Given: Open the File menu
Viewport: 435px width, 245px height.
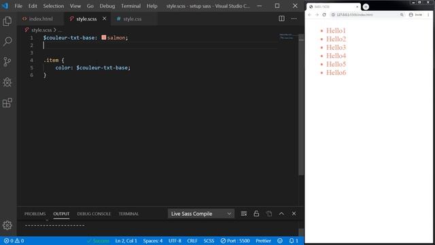Looking at the screenshot, I should [18, 6].
